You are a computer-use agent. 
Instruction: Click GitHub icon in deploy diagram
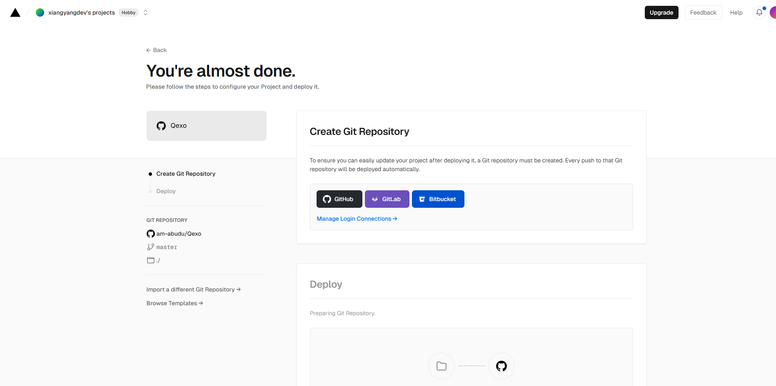coord(502,366)
